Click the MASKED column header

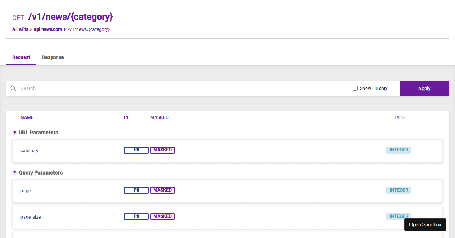pyautogui.click(x=159, y=117)
